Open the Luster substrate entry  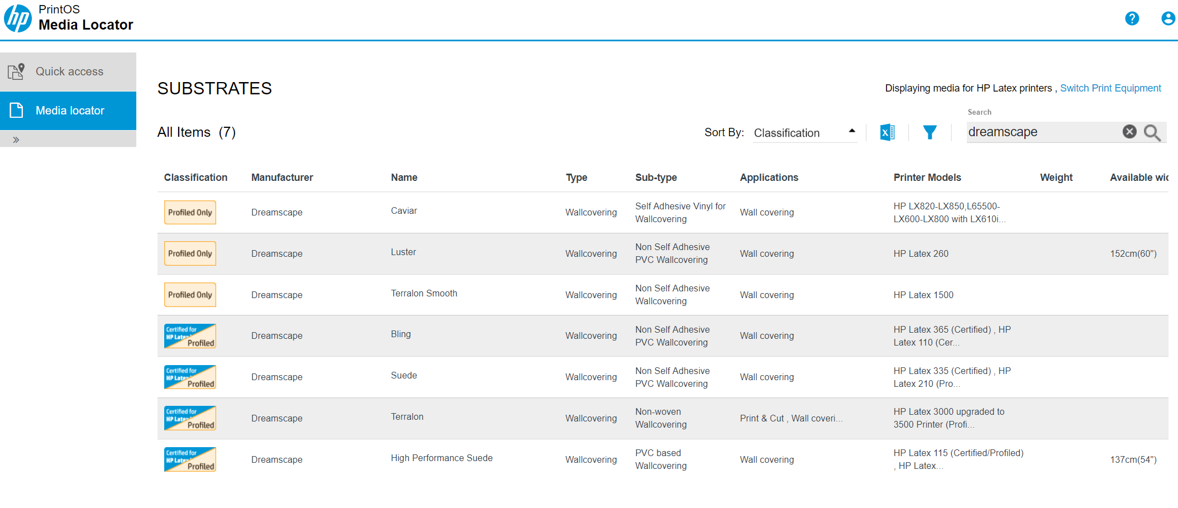pyautogui.click(x=403, y=252)
